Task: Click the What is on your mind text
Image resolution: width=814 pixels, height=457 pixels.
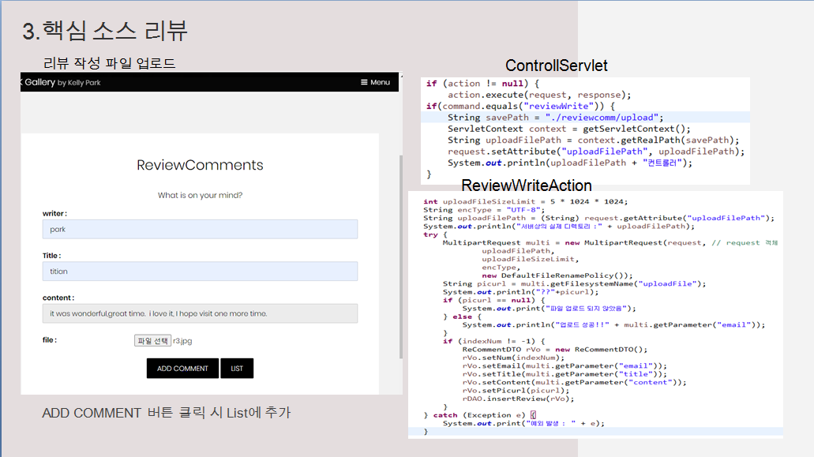Action: pos(201,194)
